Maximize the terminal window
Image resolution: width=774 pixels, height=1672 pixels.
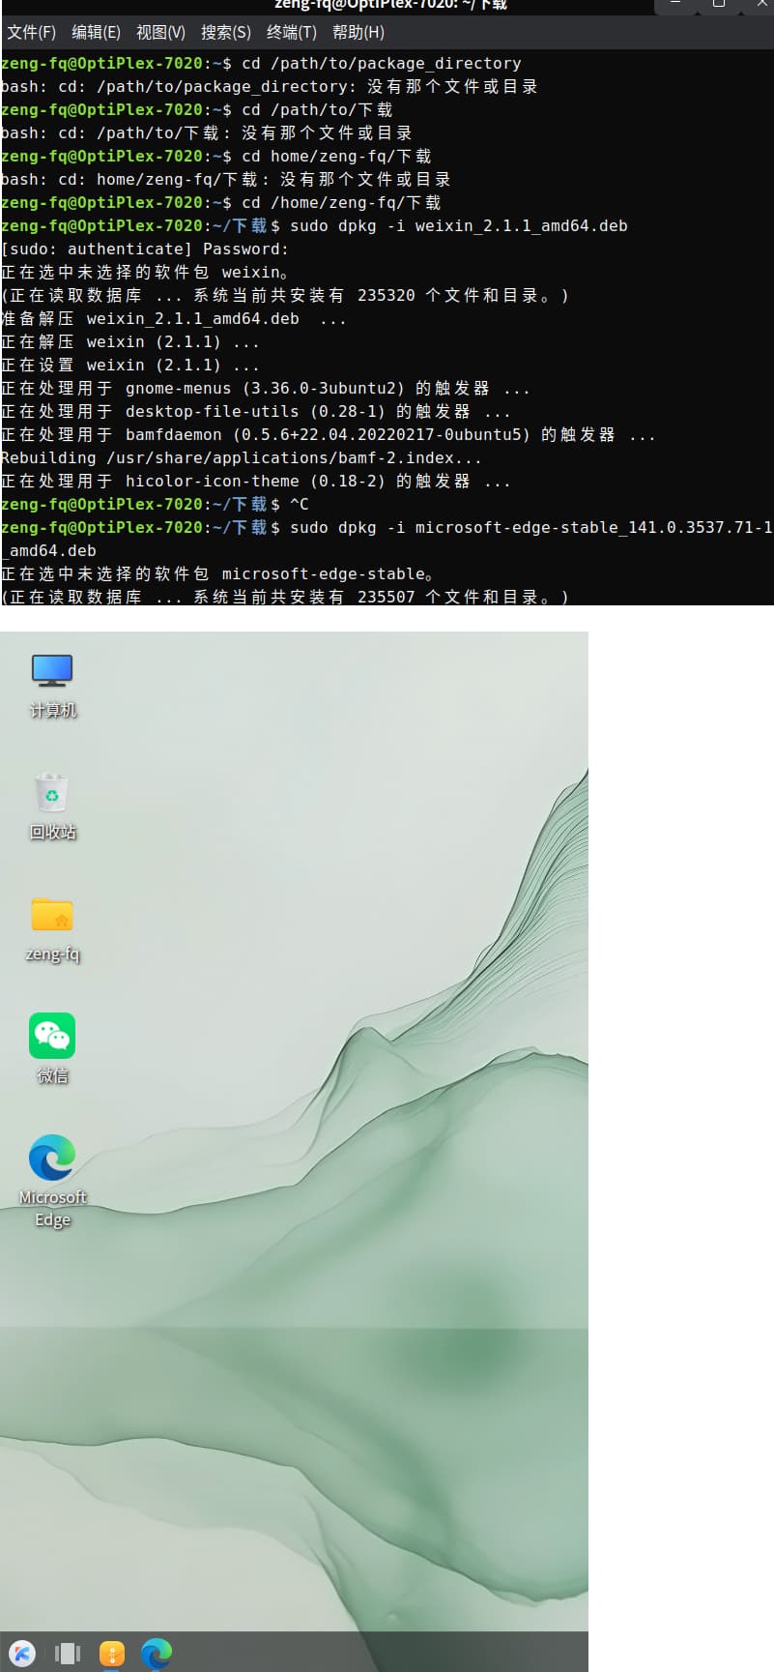[x=718, y=4]
